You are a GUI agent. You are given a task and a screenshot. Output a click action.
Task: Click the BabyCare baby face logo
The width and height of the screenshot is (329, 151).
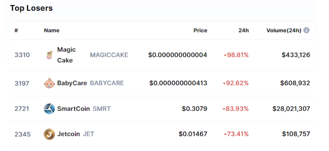pyautogui.click(x=49, y=83)
